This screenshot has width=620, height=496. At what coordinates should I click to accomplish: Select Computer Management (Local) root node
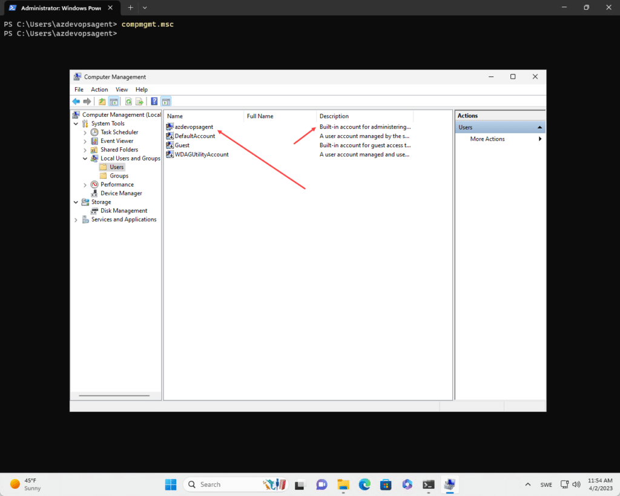121,114
